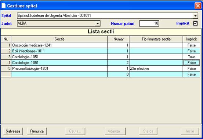Click the disabled Sterge button
The image size is (203, 139).
148,131
